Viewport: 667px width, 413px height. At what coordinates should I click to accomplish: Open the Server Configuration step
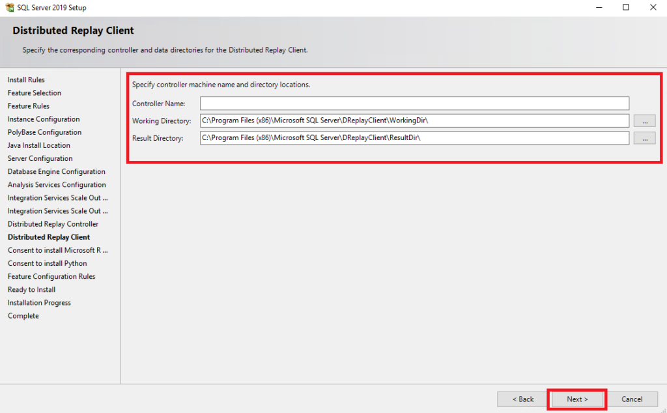(x=40, y=158)
